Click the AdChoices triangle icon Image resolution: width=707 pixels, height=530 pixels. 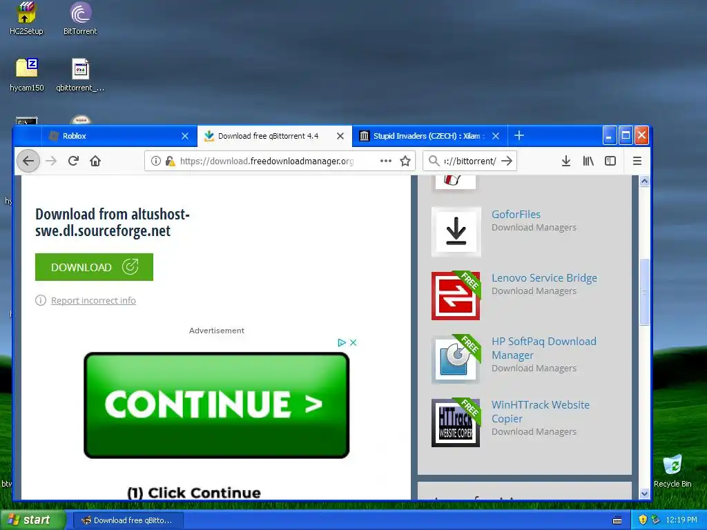tap(342, 342)
